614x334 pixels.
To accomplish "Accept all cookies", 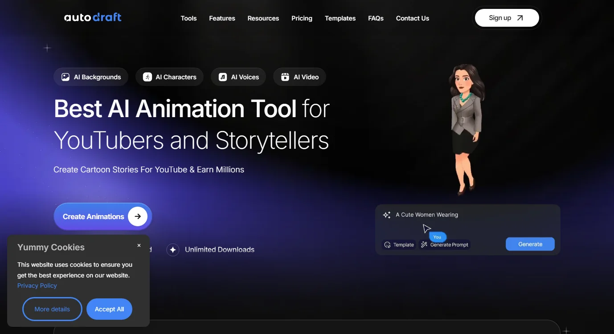I will click(x=109, y=309).
